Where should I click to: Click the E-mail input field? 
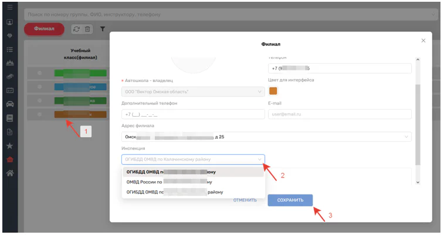click(x=340, y=114)
